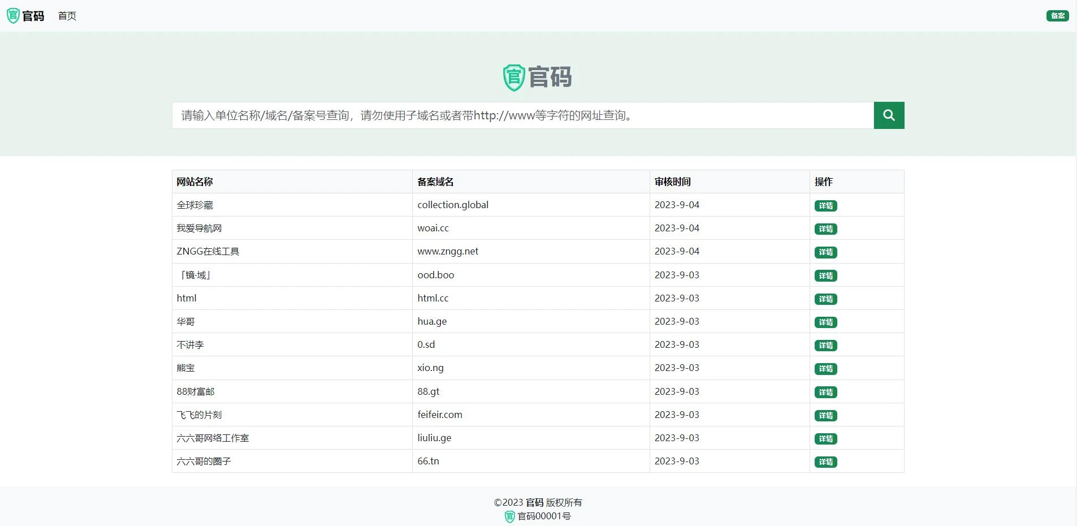Show 详情 for 66.tn

[825, 462]
